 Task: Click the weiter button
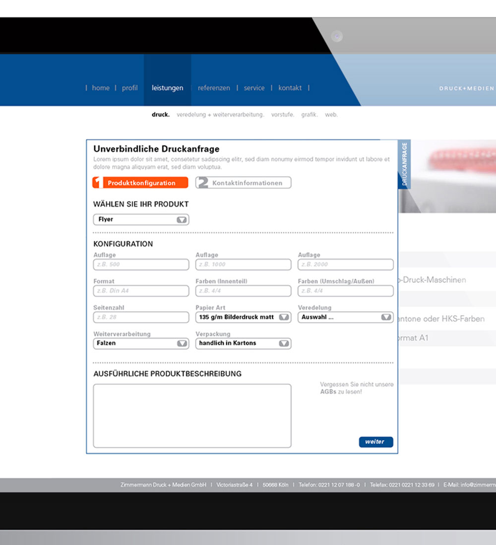point(375,442)
